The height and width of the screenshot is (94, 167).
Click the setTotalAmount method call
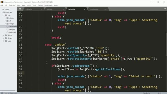point(79,59)
